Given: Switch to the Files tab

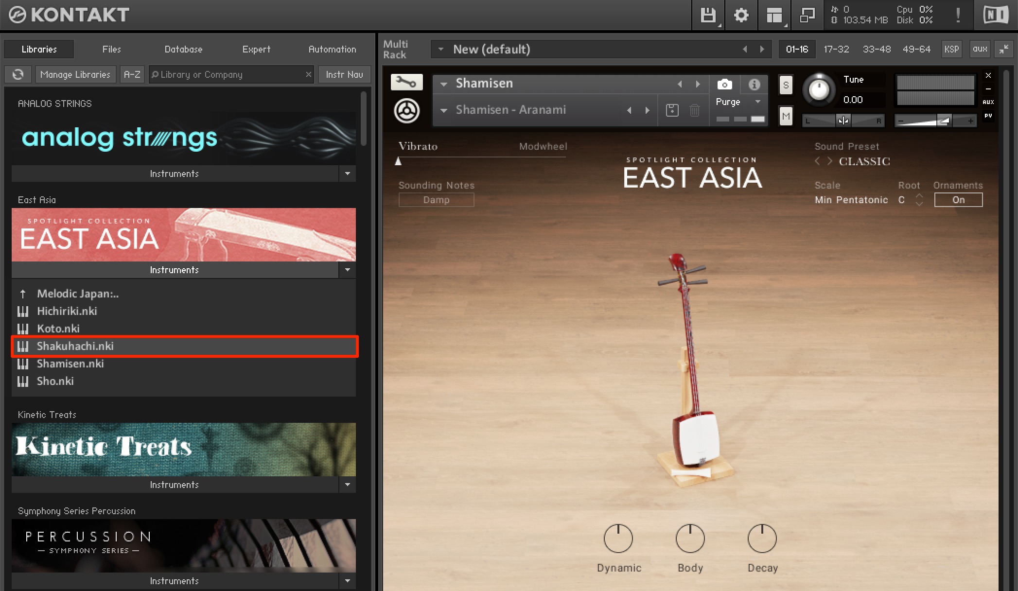Looking at the screenshot, I should click(x=111, y=49).
